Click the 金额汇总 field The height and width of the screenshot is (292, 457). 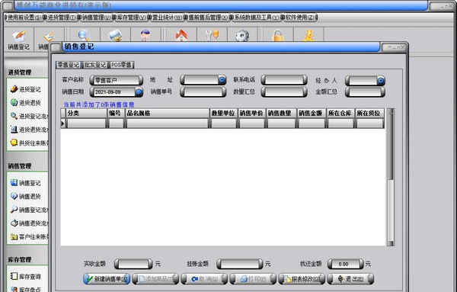pyautogui.click(x=365, y=92)
